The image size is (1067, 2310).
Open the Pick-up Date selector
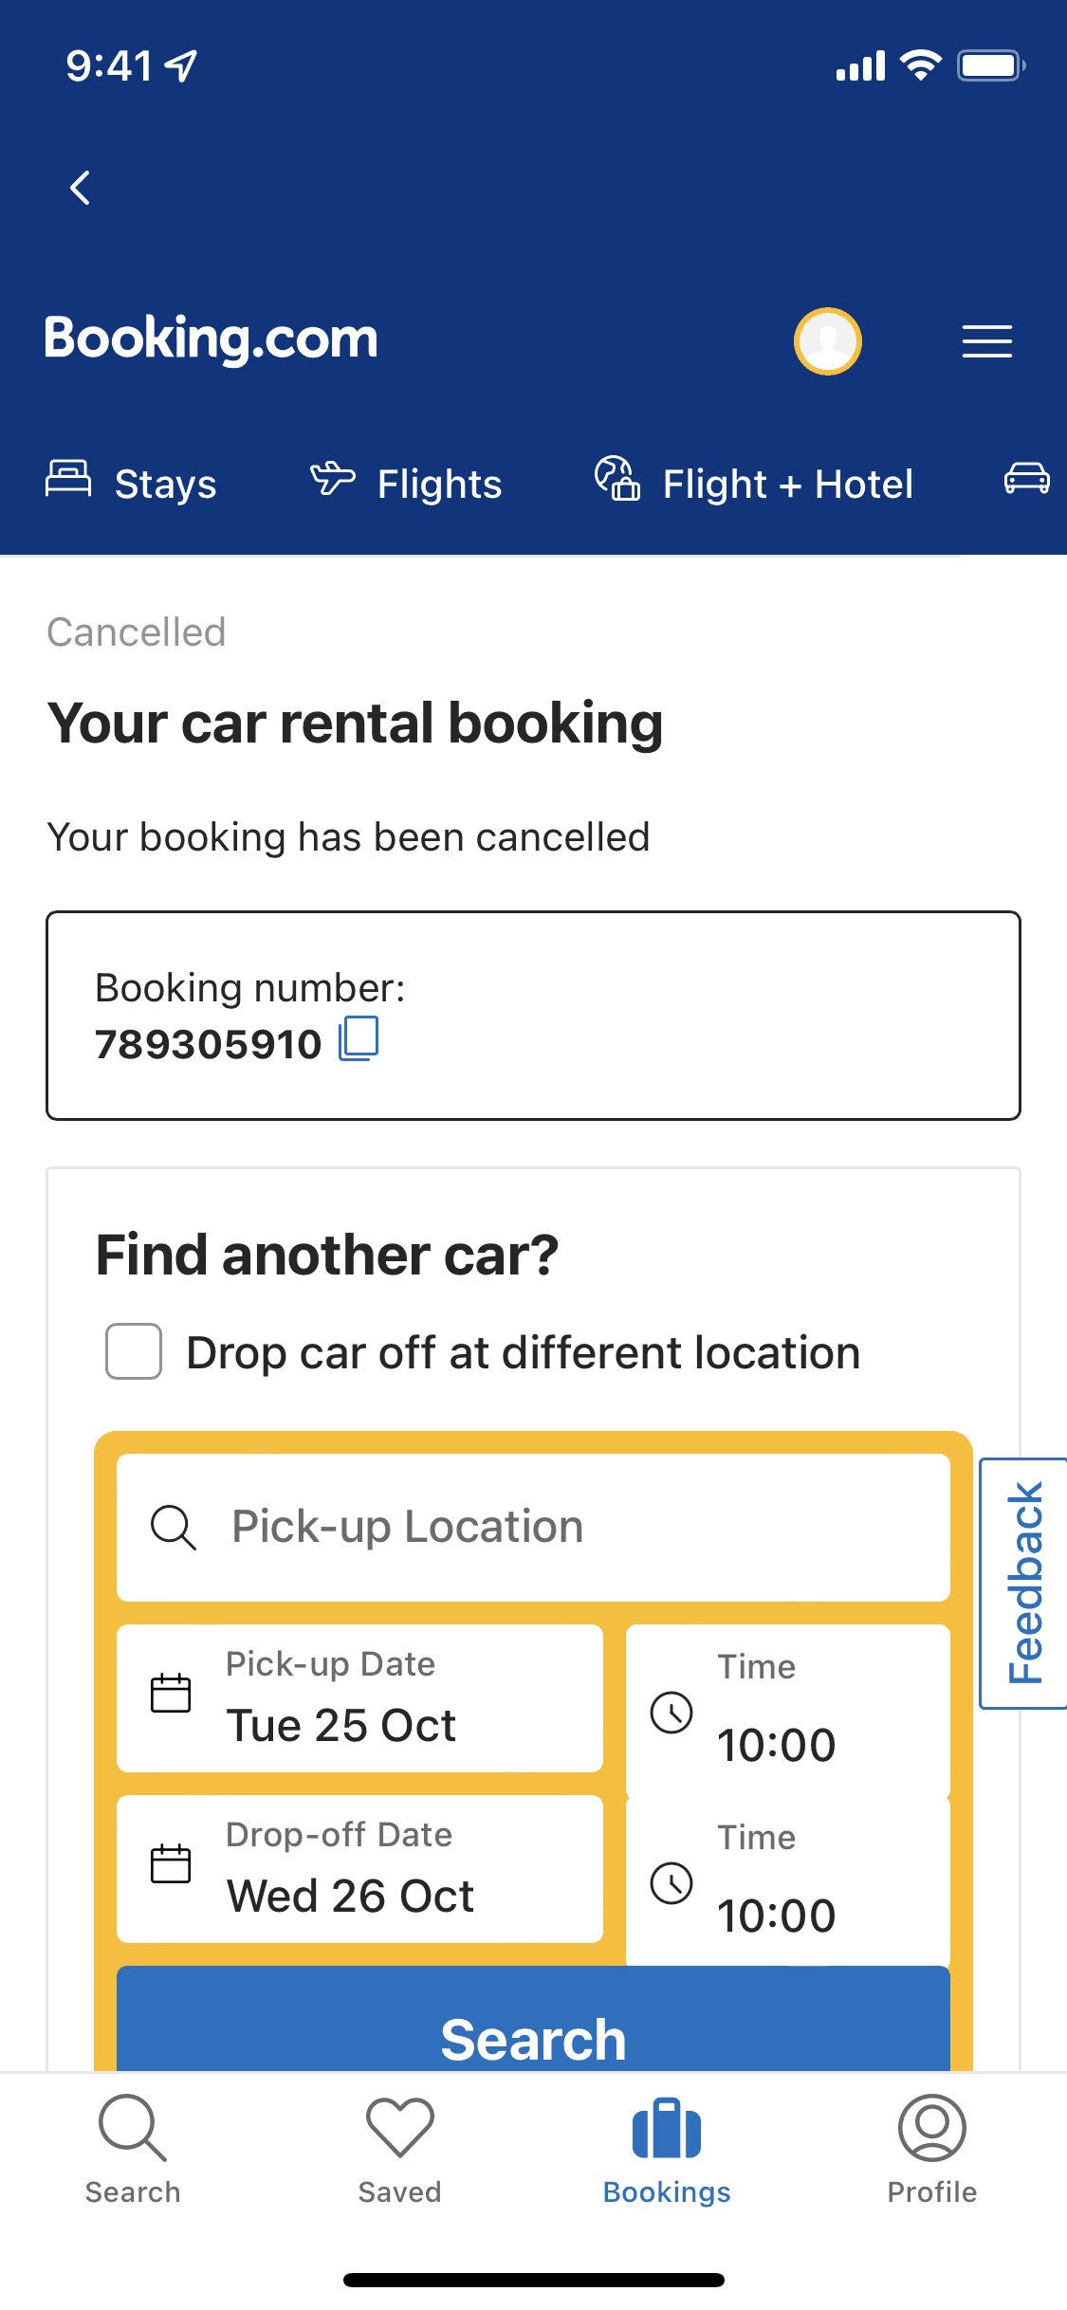coord(359,1698)
